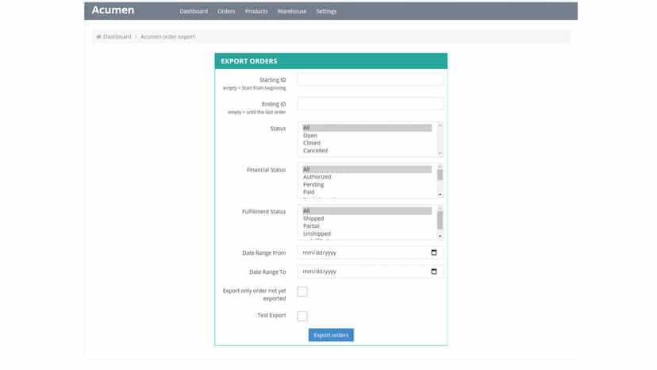Viewport: 657px width, 370px height.
Task: Click the Starting ID input field
Action: [371, 79]
